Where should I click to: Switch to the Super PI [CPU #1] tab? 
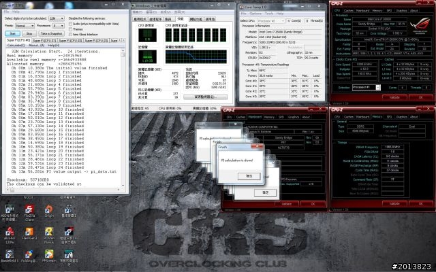point(44,41)
